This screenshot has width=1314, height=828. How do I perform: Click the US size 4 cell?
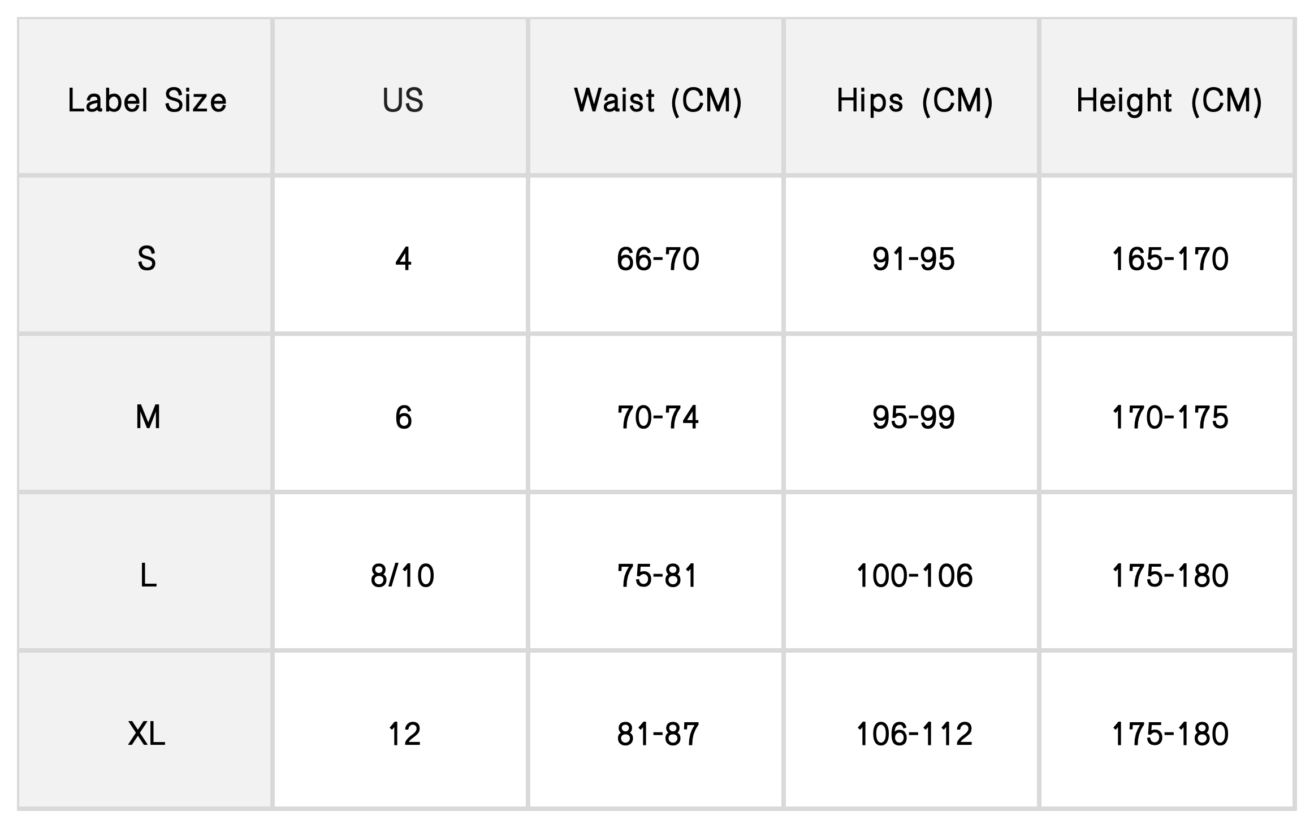[403, 259]
